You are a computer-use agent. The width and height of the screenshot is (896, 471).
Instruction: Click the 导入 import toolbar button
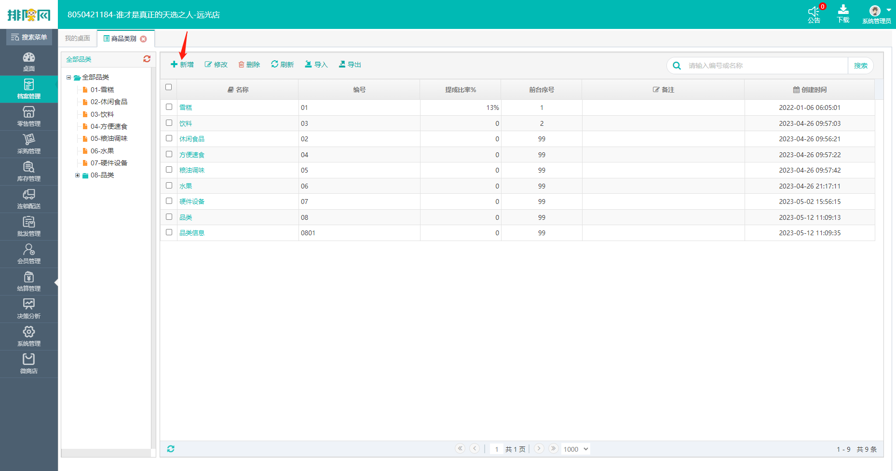[x=316, y=65]
